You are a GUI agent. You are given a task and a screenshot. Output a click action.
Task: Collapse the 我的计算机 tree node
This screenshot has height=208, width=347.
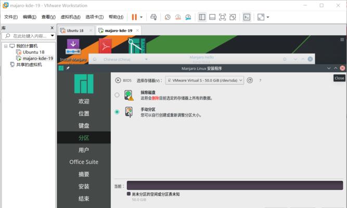pyautogui.click(x=6, y=46)
